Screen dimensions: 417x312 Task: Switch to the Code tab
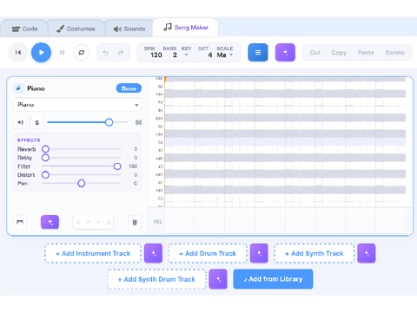[x=24, y=29]
